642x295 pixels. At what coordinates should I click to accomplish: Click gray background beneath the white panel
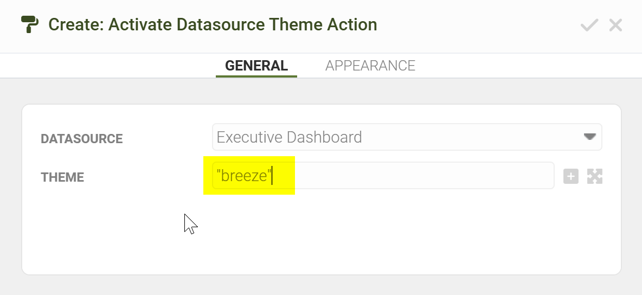tap(325, 285)
